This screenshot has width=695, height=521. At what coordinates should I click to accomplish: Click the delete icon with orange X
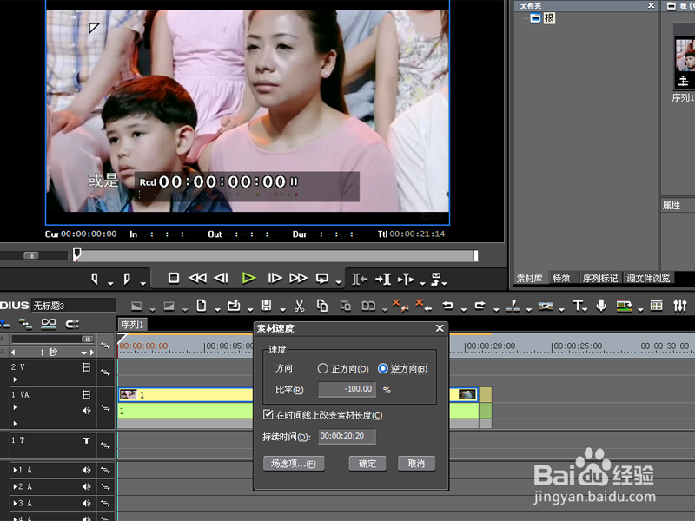point(400,305)
